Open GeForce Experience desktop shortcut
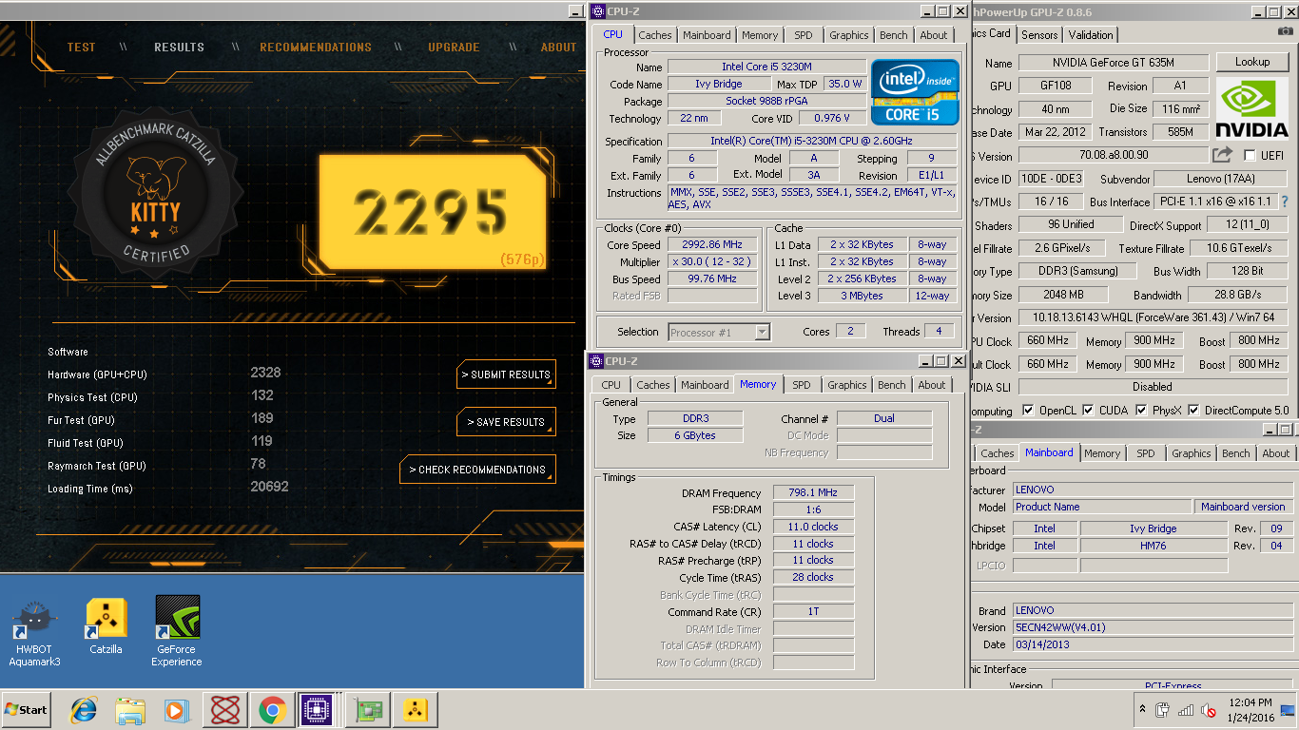Image resolution: width=1299 pixels, height=730 pixels. [x=177, y=632]
